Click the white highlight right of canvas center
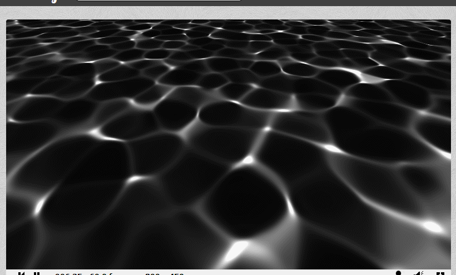456x275 pixels. [333, 148]
